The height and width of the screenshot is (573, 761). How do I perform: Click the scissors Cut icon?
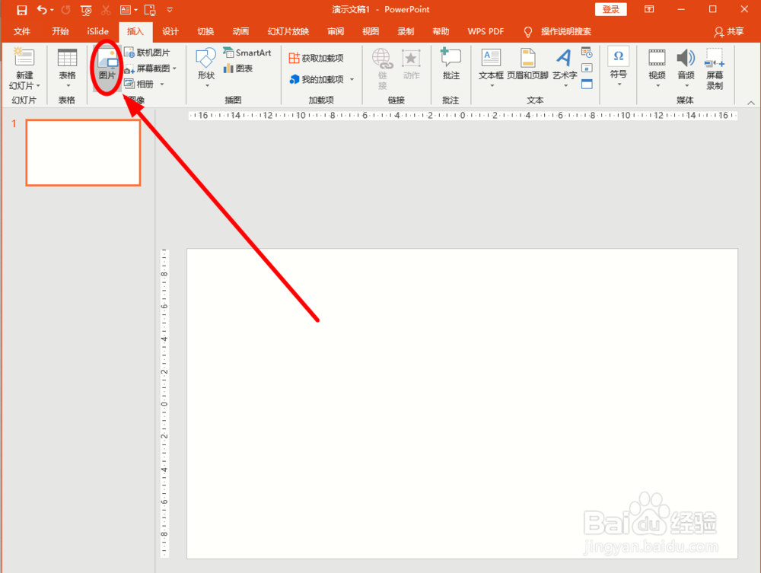point(106,10)
